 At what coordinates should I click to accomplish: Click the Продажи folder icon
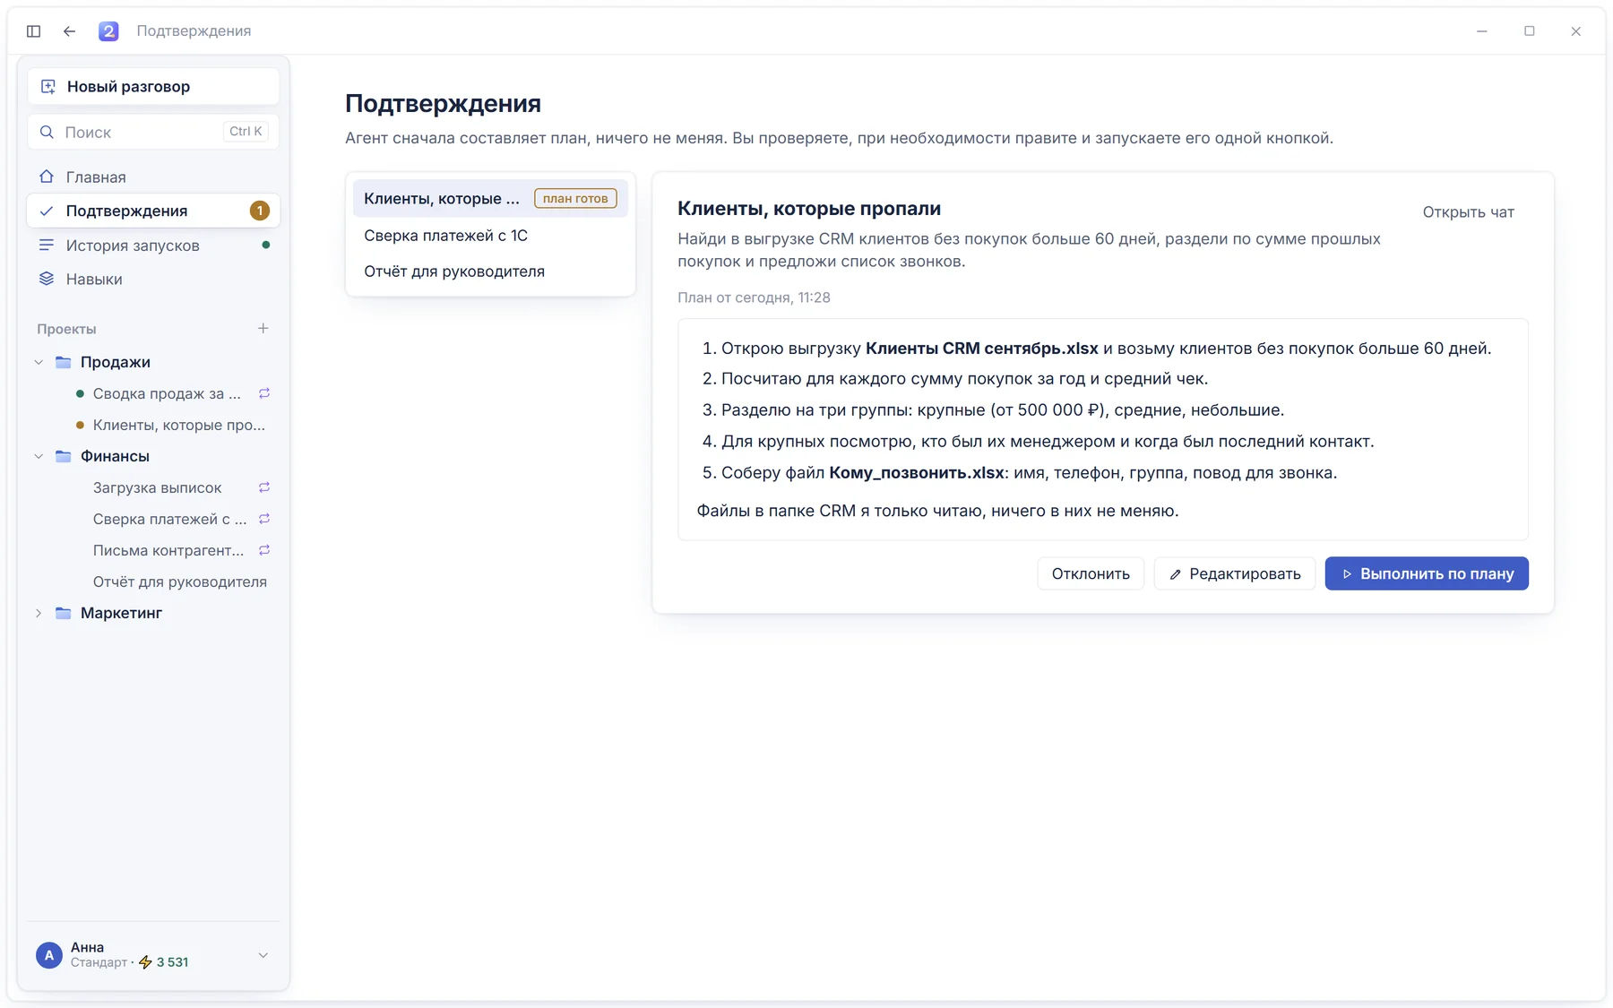[63, 362]
